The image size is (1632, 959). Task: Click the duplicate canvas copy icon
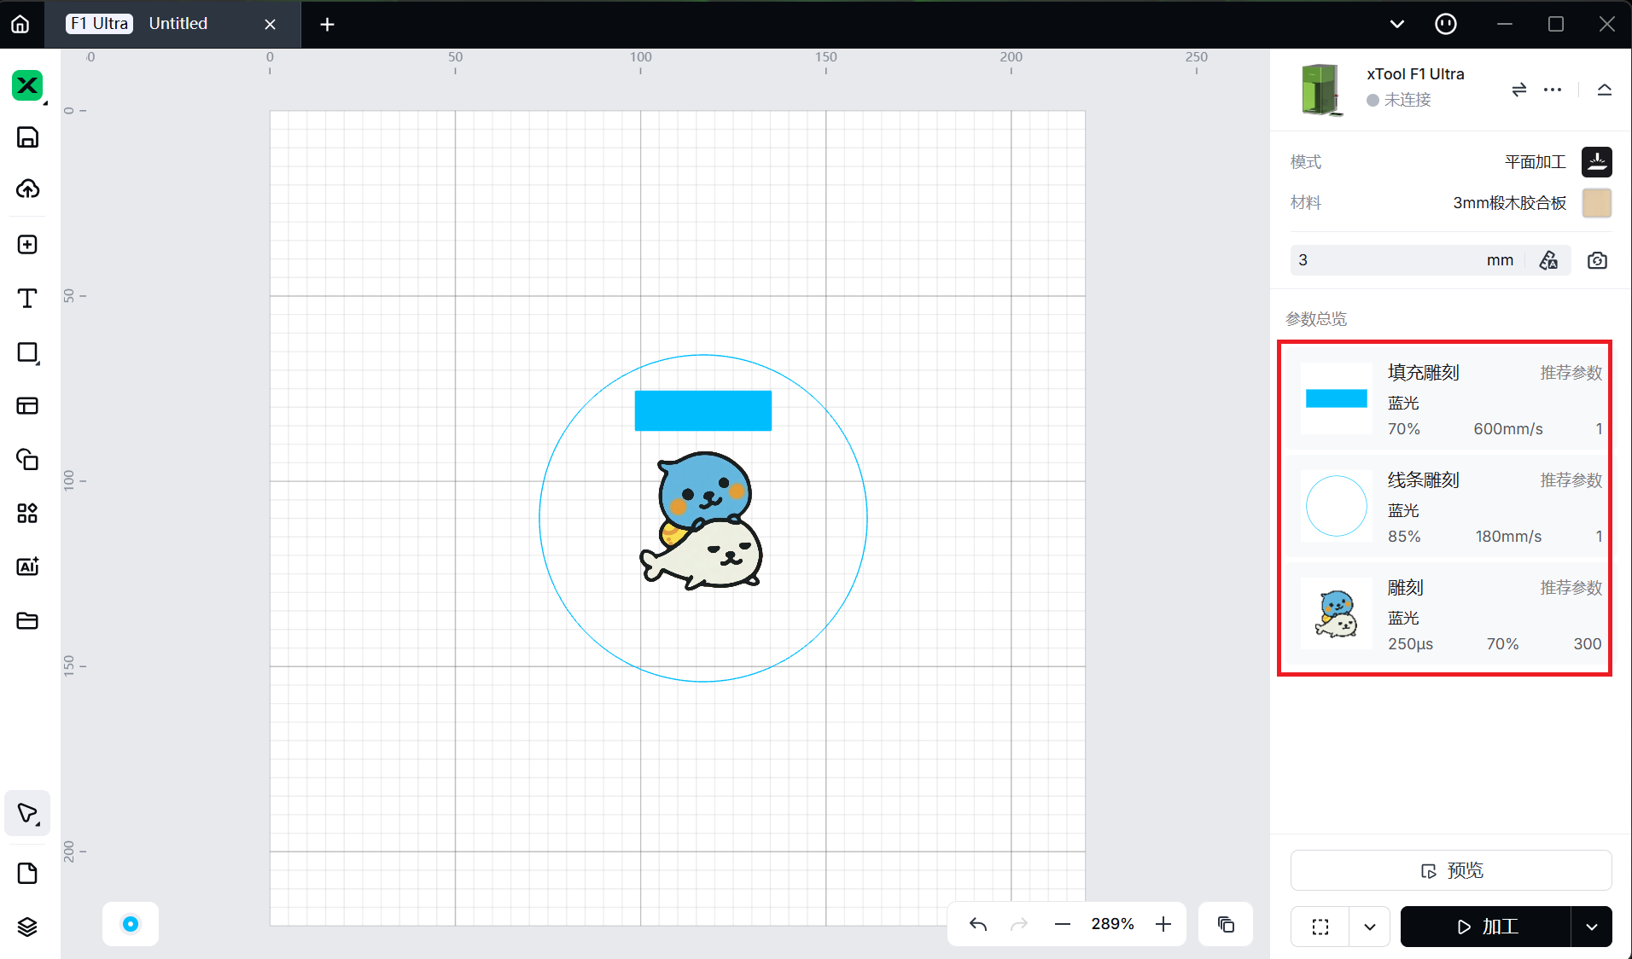(x=1226, y=924)
